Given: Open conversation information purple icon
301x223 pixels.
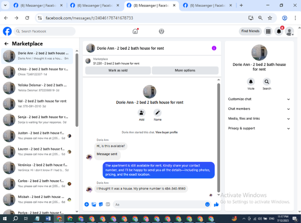Looking at the screenshot, I should (x=214, y=48).
